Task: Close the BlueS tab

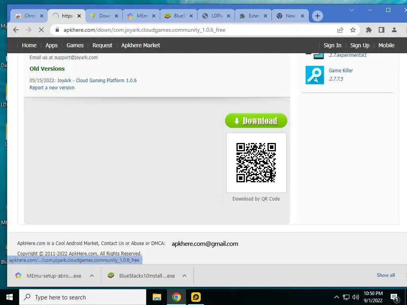Action: tap(191, 16)
